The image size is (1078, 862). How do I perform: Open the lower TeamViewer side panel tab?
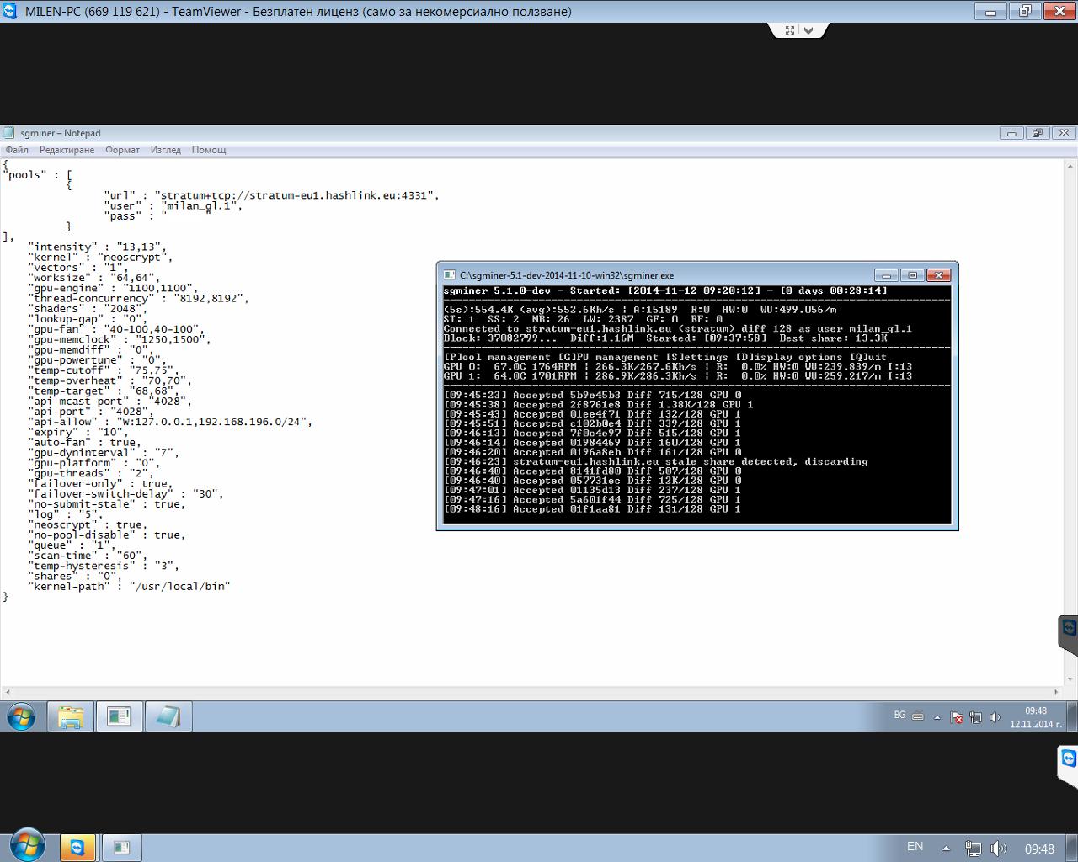1068,766
